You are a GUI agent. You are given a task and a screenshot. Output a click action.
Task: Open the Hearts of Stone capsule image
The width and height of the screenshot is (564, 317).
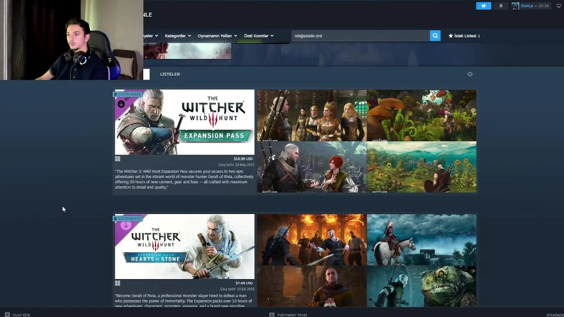pyautogui.click(x=185, y=247)
